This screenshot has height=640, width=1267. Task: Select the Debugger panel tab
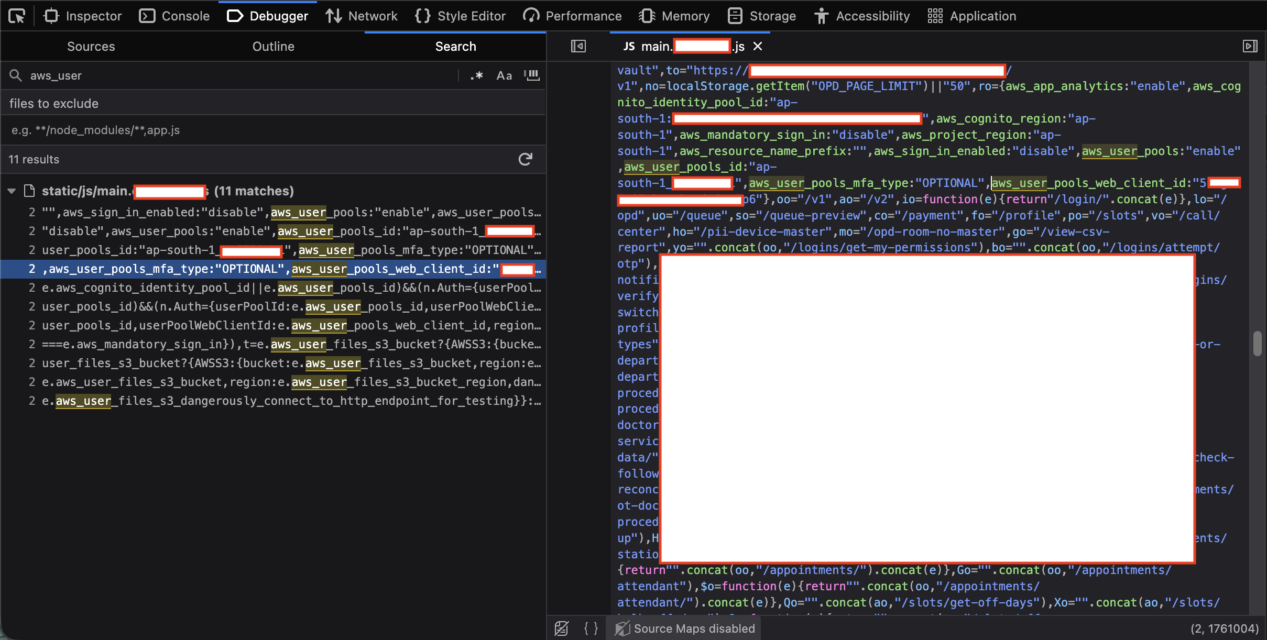tap(267, 16)
